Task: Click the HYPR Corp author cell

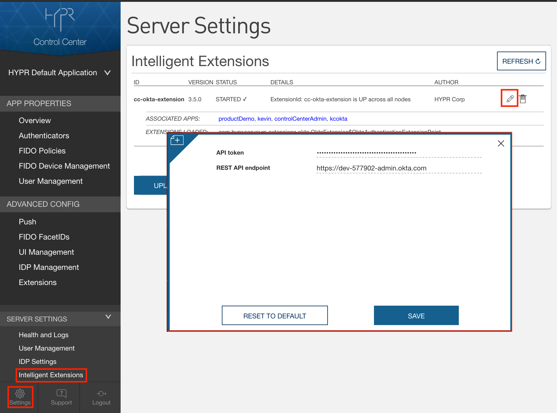Action: pyautogui.click(x=449, y=99)
